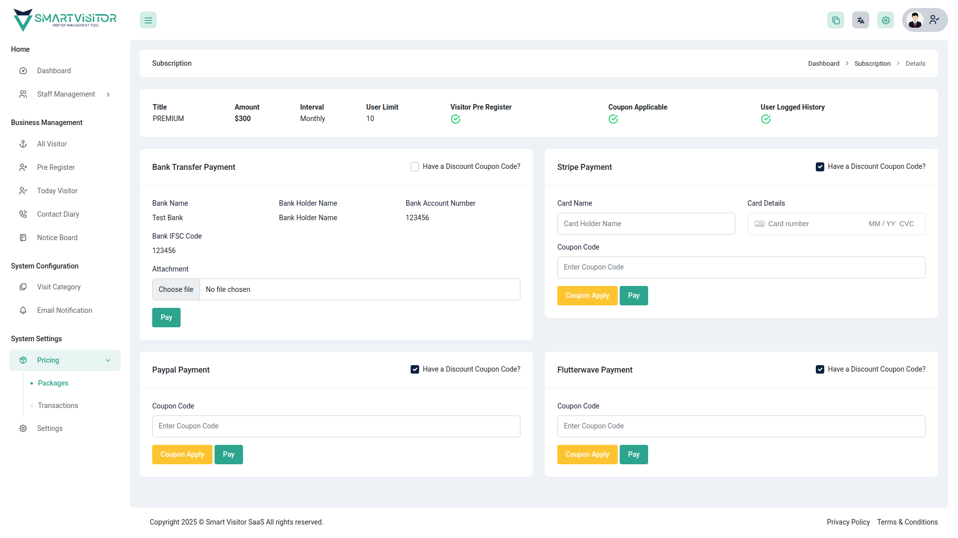The height and width of the screenshot is (538, 958).
Task: Open the settings gear in top bar
Action: pos(885,20)
